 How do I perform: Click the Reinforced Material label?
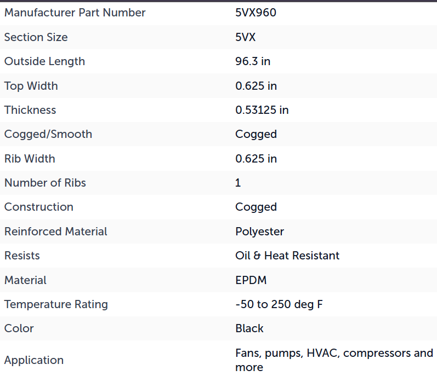[x=55, y=232]
